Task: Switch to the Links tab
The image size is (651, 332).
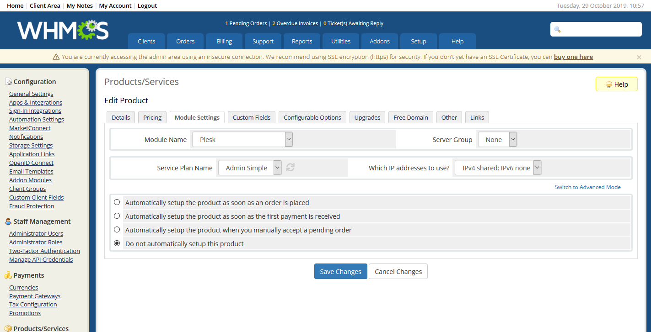Action: [477, 117]
